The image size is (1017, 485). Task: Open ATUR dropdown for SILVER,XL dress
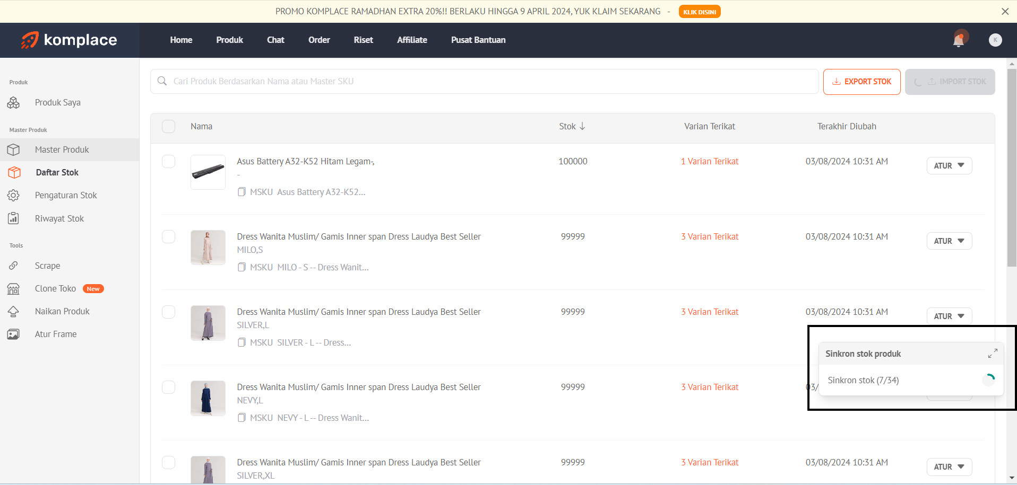point(949,466)
